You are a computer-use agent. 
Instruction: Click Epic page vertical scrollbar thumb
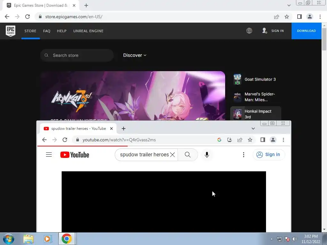(x=324, y=39)
